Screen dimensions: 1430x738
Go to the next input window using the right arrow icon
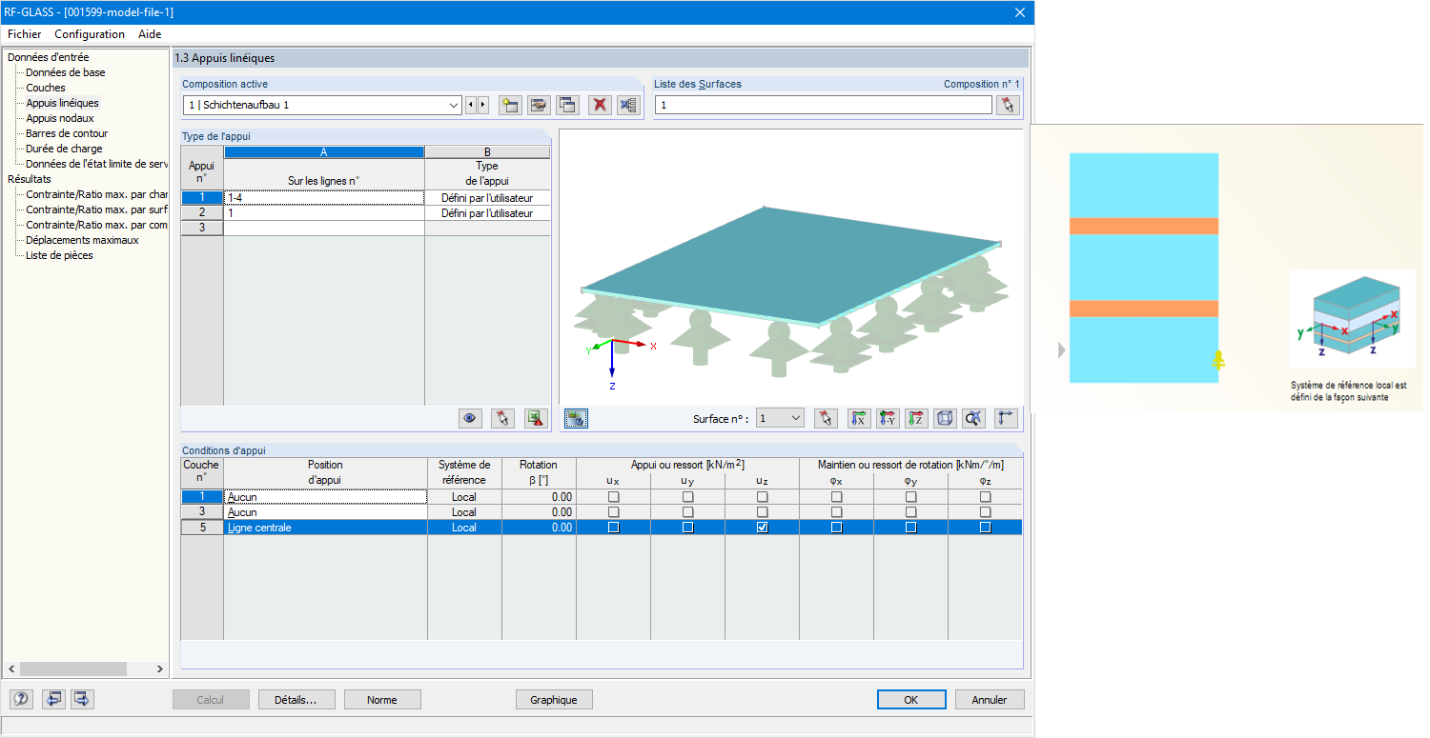coord(82,700)
